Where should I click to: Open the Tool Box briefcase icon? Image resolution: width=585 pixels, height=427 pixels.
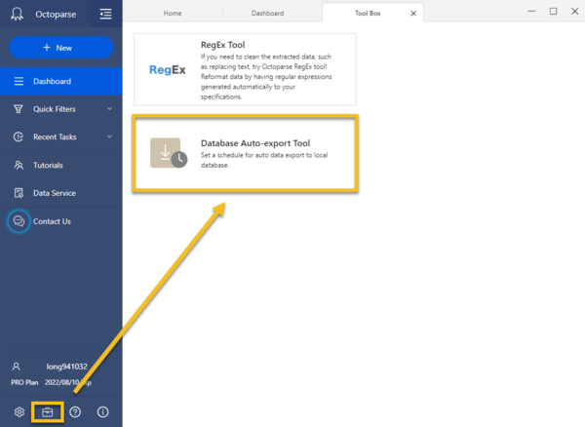pos(48,411)
